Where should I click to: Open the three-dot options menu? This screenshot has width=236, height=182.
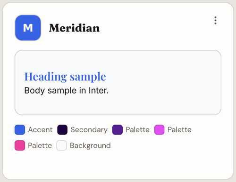[215, 20]
